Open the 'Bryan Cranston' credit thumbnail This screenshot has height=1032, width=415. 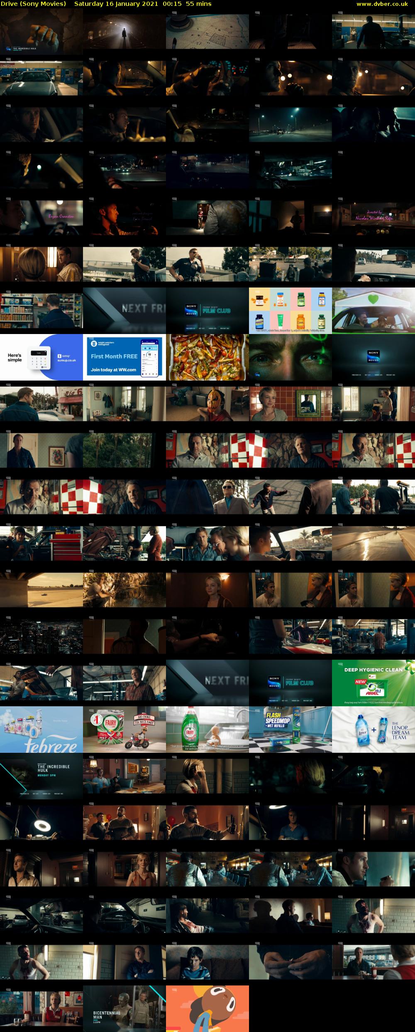41,218
